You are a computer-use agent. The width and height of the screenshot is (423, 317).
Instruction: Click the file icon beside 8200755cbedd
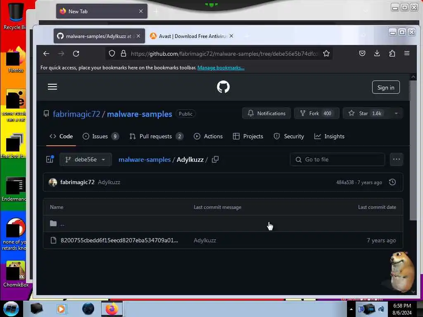coord(53,240)
